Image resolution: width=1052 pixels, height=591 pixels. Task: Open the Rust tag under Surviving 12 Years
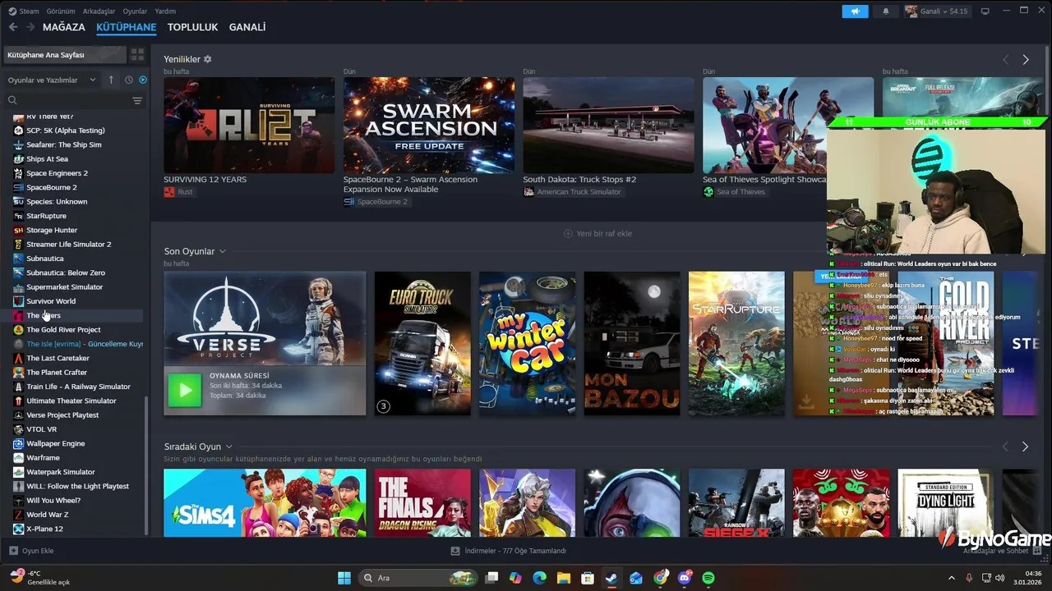tap(178, 192)
